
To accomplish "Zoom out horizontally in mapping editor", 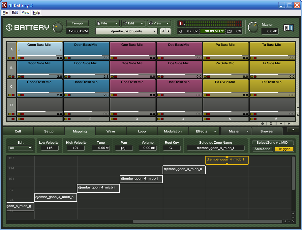I will (x=289, y=221).
